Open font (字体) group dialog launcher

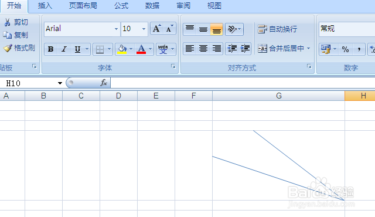click(x=173, y=66)
